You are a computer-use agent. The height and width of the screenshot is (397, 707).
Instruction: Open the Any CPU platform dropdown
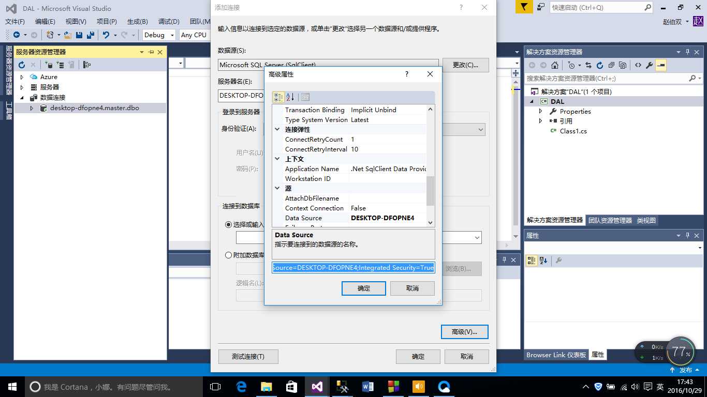tap(195, 35)
